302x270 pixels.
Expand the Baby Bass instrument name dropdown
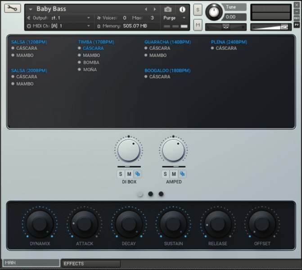coord(31,9)
